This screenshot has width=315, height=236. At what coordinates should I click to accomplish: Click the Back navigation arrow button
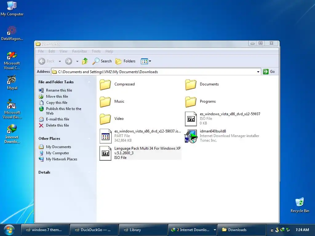(42, 61)
